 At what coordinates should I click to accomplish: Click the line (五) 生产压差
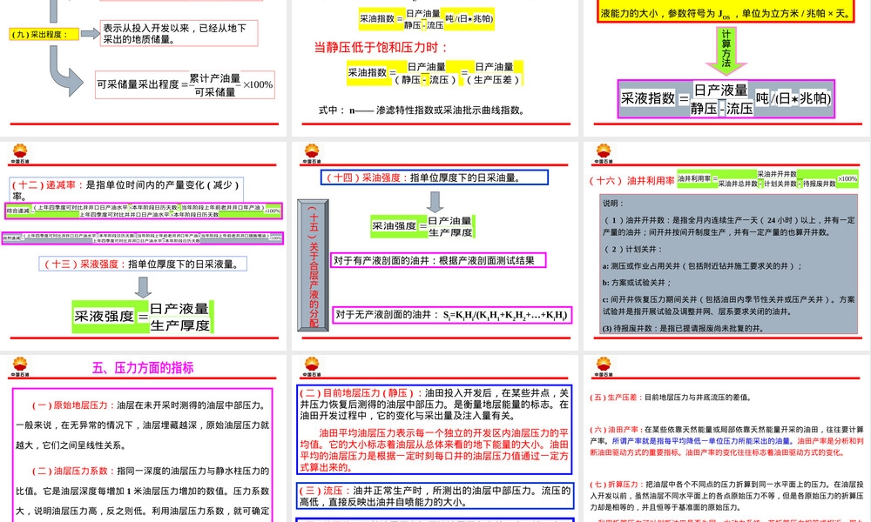coord(671,398)
